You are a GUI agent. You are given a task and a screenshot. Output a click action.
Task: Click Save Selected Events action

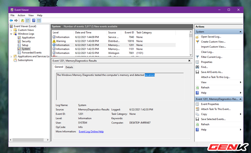(x=213, y=119)
